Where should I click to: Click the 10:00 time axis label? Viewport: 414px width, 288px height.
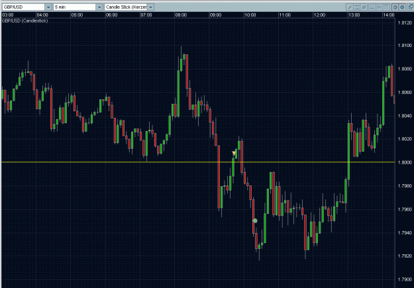click(250, 15)
